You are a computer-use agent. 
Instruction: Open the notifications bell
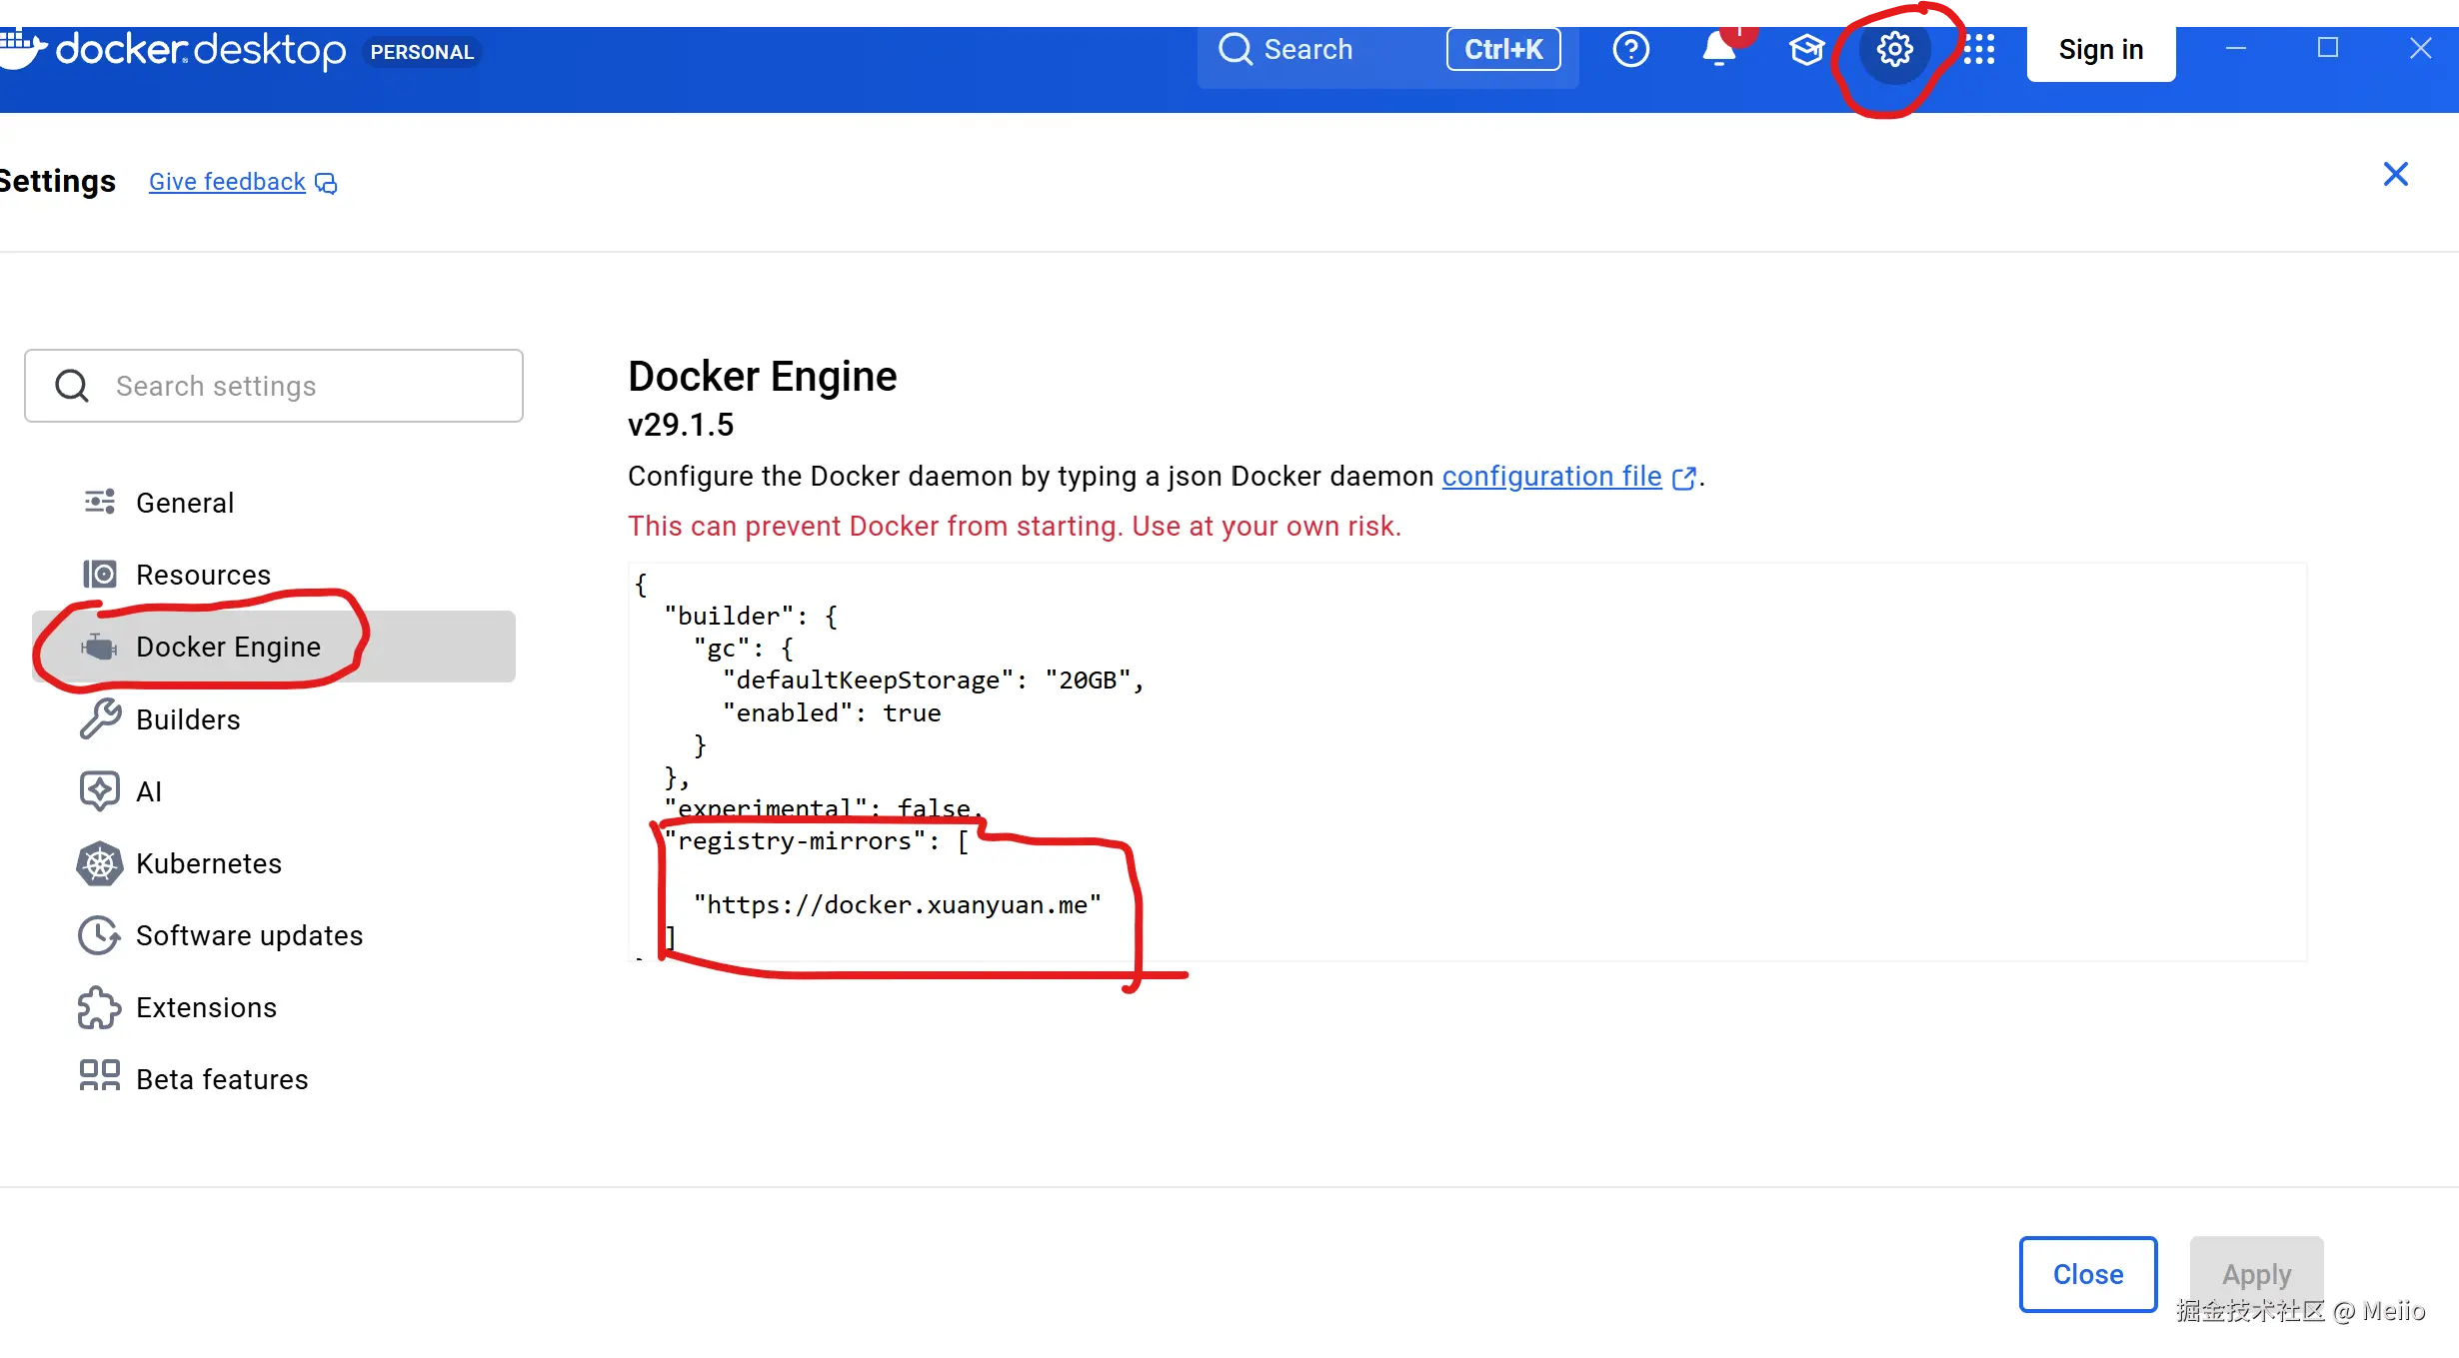1718,49
